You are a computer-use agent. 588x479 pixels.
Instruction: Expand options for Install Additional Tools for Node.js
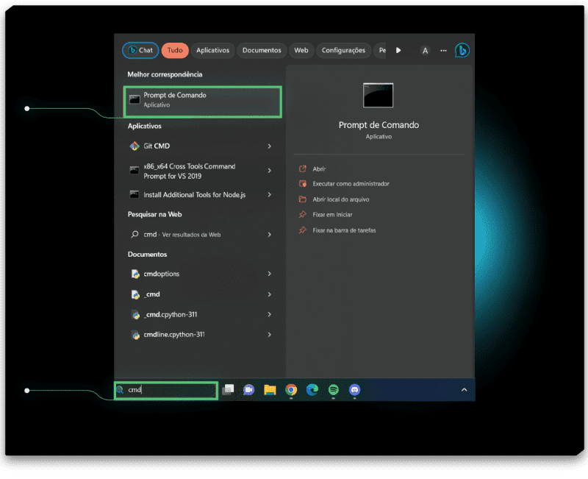269,194
